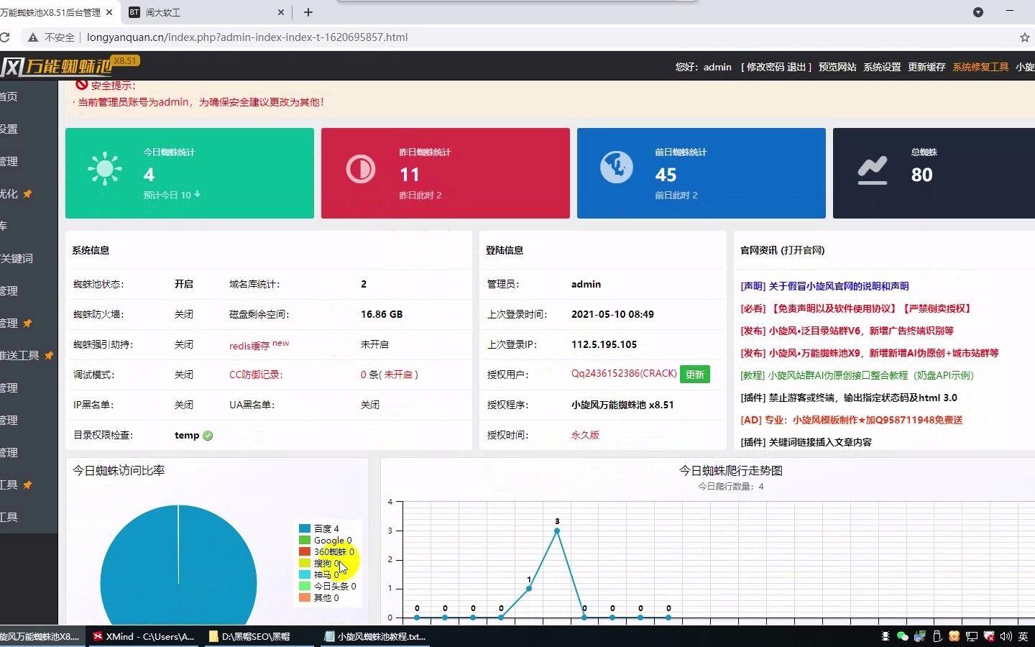The height and width of the screenshot is (647, 1035).
Task: Open the redis缓存 link
Action: point(249,345)
